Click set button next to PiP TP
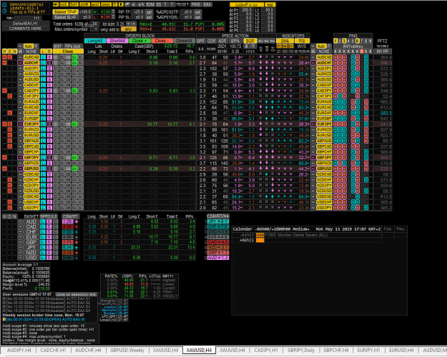 (x=149, y=12)
